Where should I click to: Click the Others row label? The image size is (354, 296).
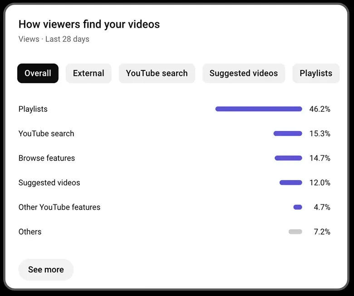(x=30, y=232)
